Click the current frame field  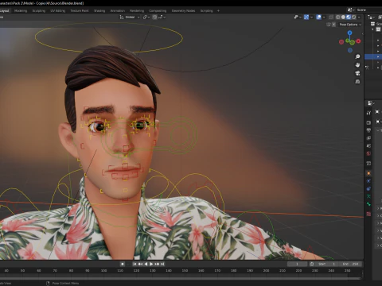pyautogui.click(x=297, y=264)
